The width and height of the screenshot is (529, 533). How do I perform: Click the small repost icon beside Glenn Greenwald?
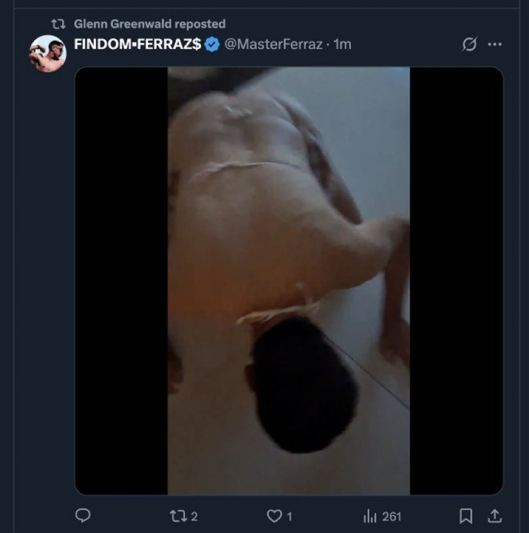pyautogui.click(x=58, y=24)
